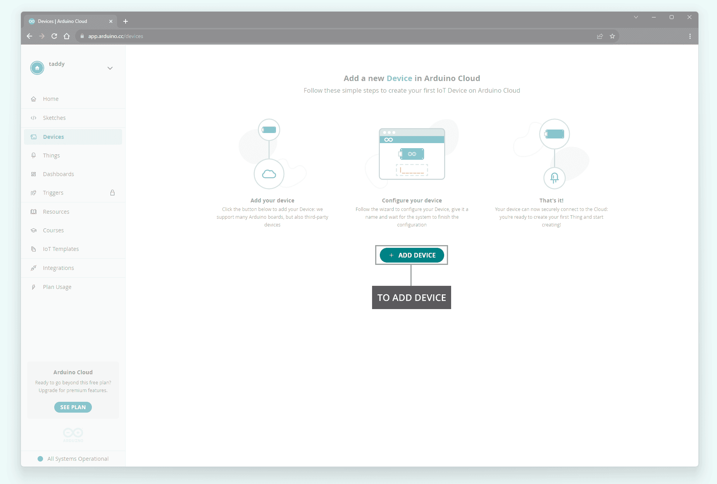
Task: Open the Home sidebar item
Action: point(51,99)
